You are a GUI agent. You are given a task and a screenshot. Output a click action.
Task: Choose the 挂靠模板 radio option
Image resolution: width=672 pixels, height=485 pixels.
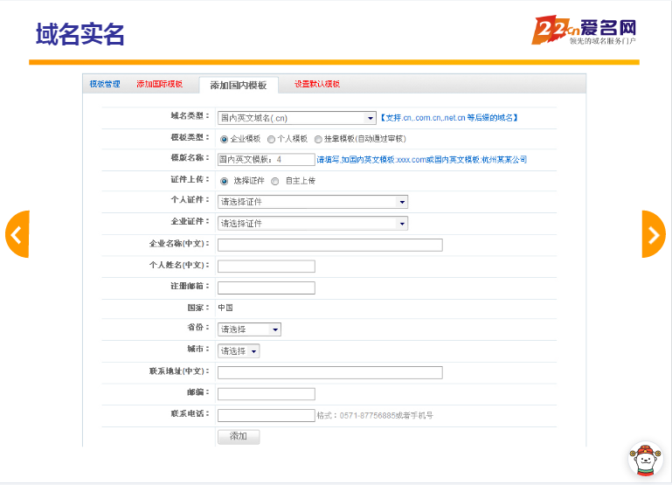coord(318,139)
